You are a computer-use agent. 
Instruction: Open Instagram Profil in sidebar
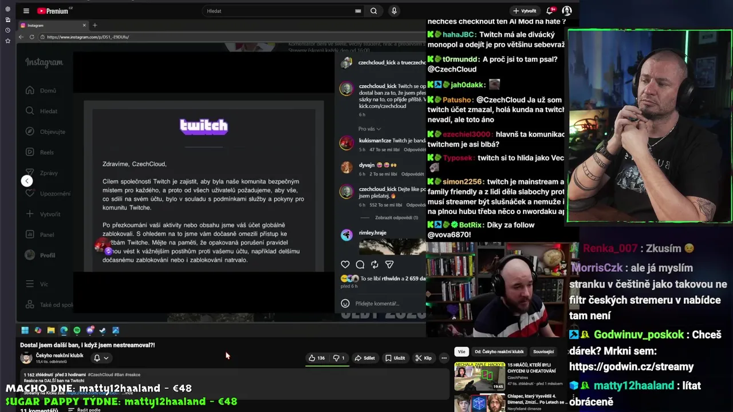41,255
